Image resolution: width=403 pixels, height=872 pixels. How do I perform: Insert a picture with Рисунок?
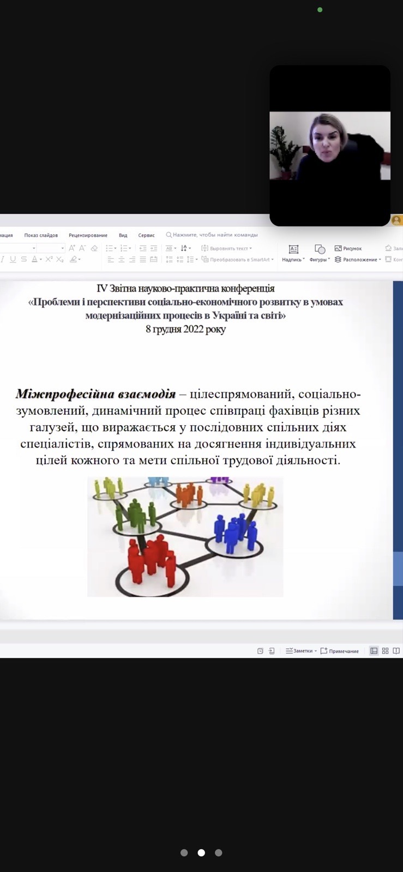pyautogui.click(x=348, y=249)
